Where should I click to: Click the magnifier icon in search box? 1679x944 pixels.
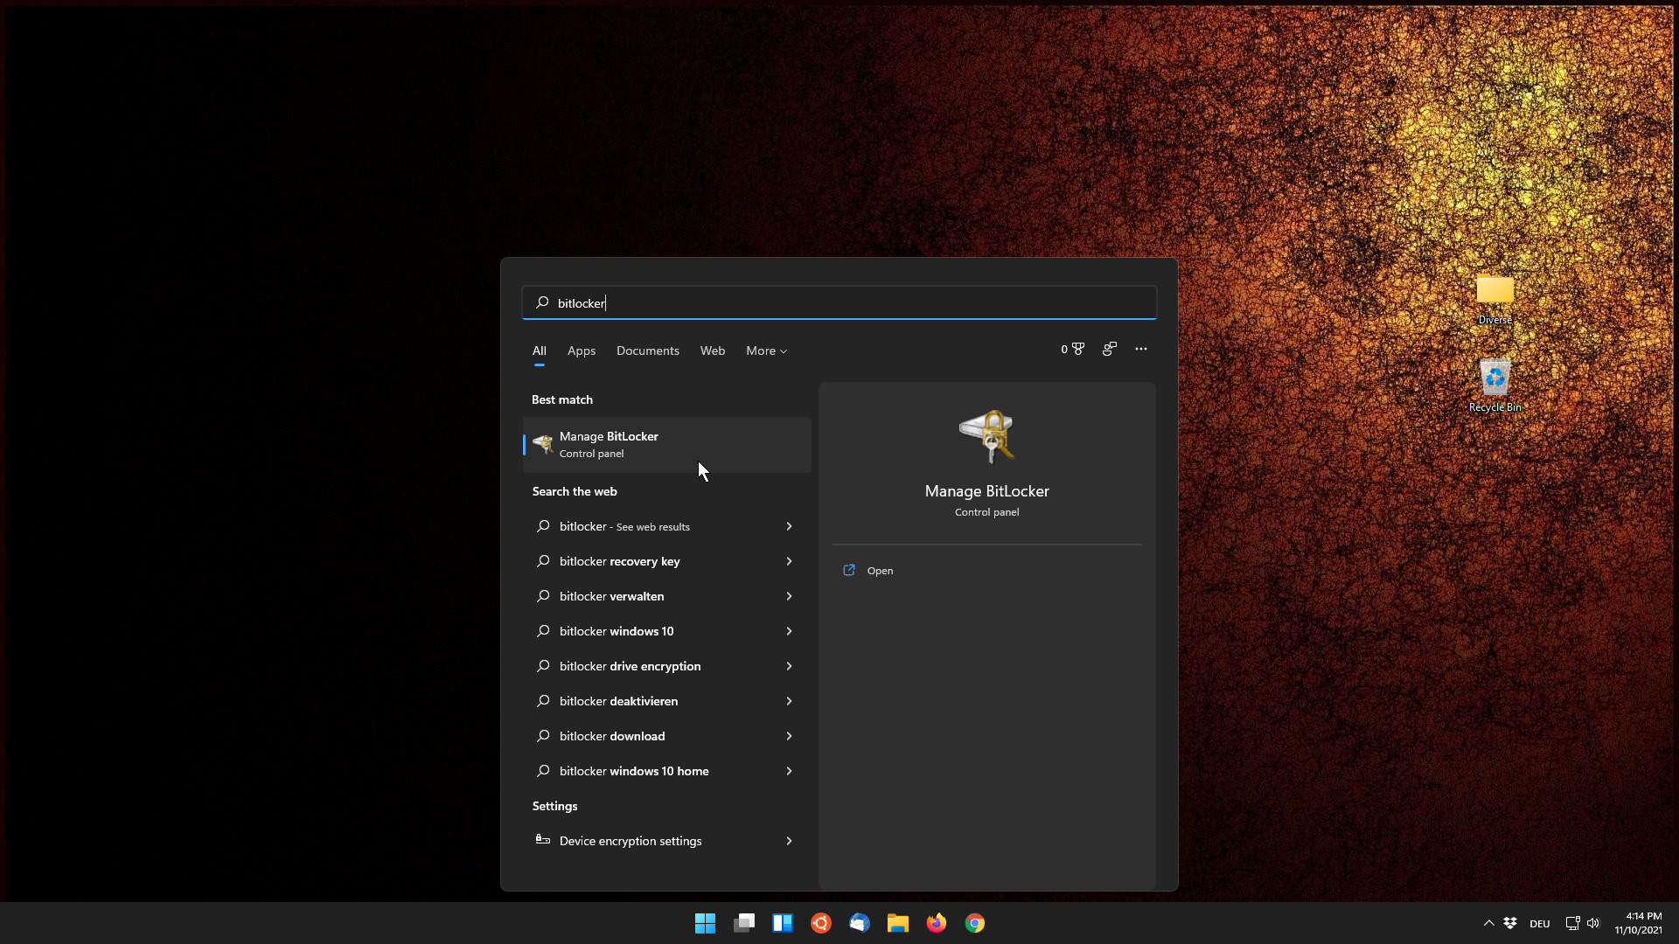coord(542,302)
